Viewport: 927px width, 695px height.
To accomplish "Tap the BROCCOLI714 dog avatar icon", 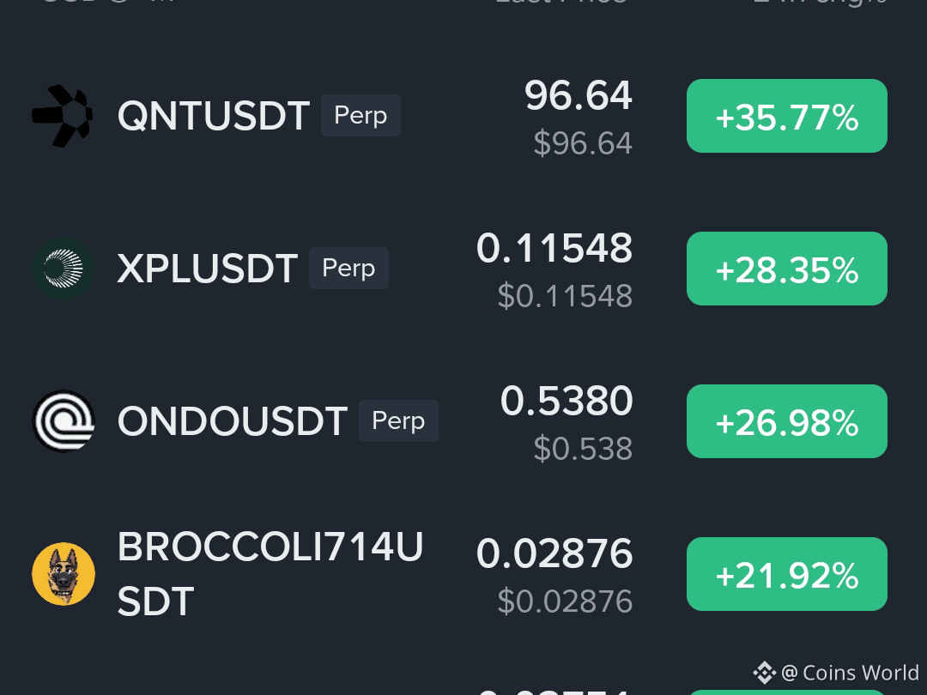I will [x=64, y=574].
